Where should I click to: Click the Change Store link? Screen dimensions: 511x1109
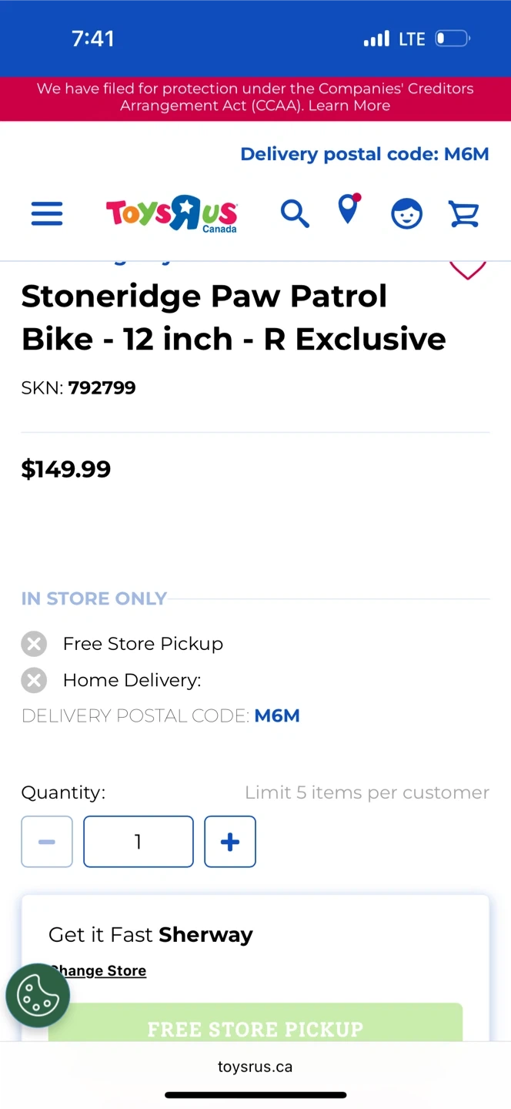pyautogui.click(x=100, y=971)
